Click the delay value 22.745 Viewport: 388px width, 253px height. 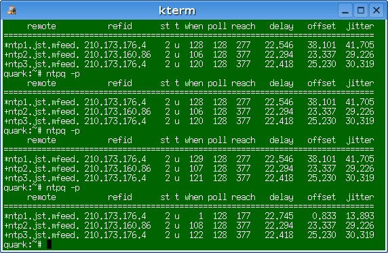pos(279,216)
